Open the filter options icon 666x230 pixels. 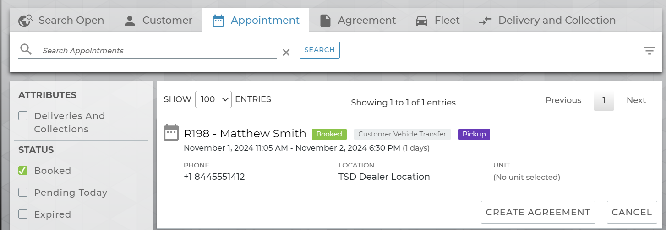tap(649, 51)
